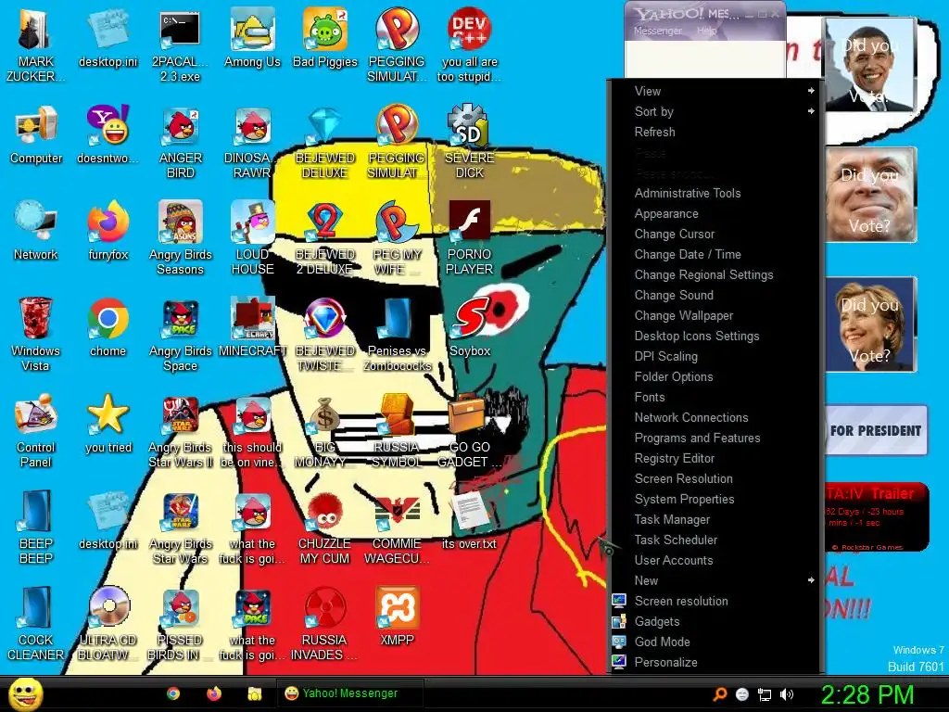Click the volume speaker tray icon
Screen dimensions: 949x712
pyautogui.click(x=787, y=694)
